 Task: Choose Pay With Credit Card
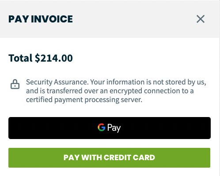pyautogui.click(x=109, y=158)
